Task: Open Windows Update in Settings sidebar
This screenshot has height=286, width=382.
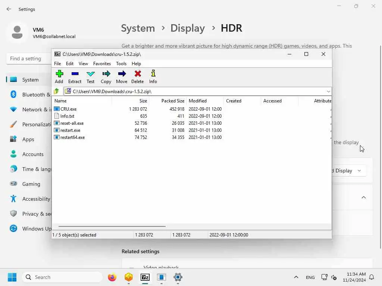Action: pos(29,229)
